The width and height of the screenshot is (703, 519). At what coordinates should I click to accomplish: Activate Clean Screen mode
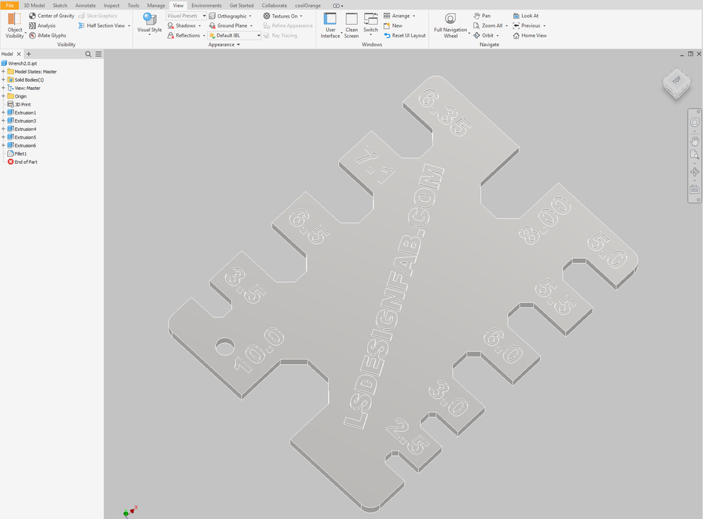click(x=351, y=25)
